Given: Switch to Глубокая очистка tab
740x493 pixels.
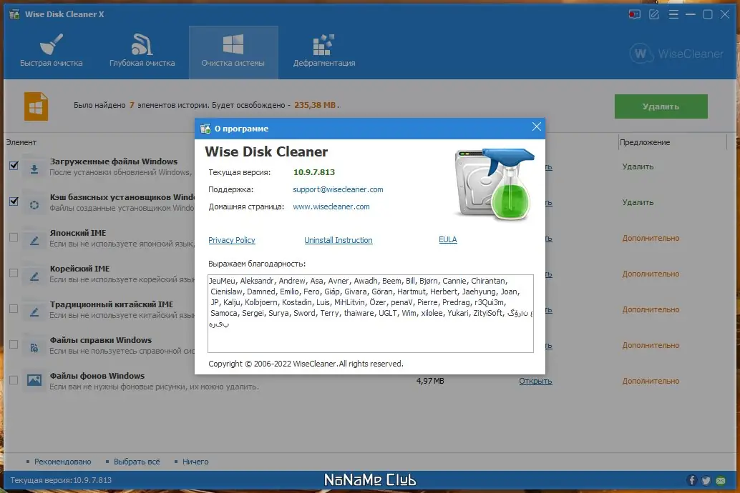Looking at the screenshot, I should [142, 52].
